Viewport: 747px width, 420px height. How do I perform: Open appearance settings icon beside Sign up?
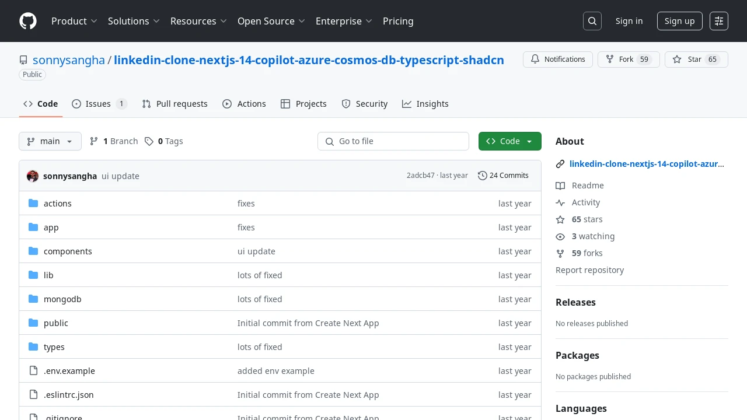[719, 21]
